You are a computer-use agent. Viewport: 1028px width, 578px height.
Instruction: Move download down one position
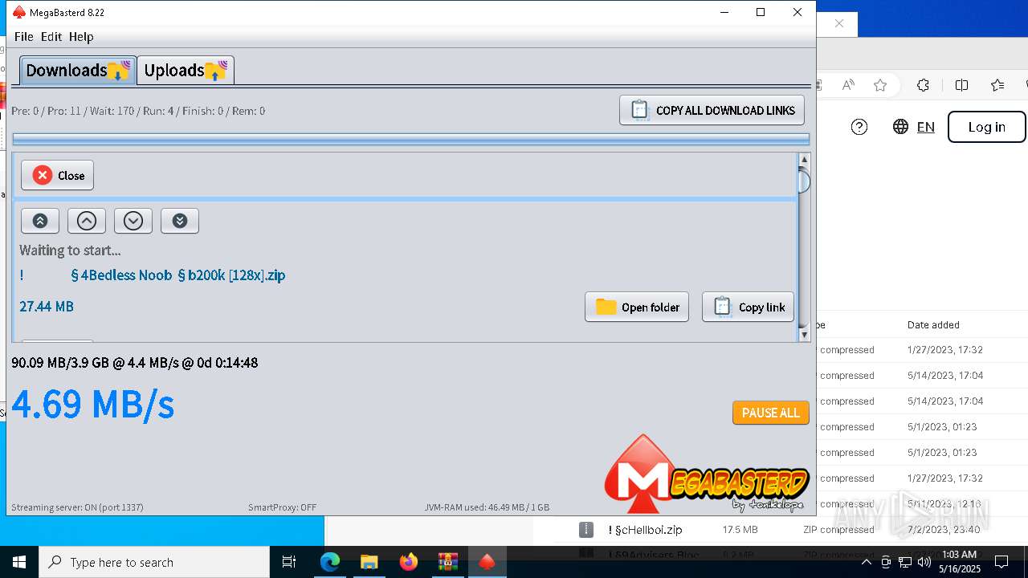point(133,221)
